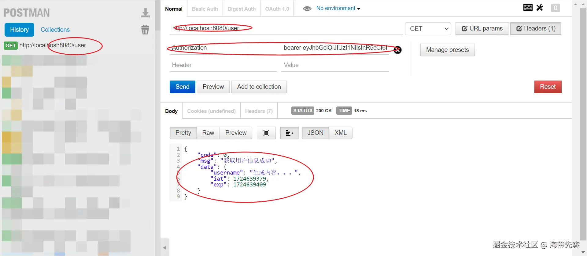Viewport: 587px width, 256px height.
Task: Click the download/import icon in the sidebar
Action: tap(145, 13)
